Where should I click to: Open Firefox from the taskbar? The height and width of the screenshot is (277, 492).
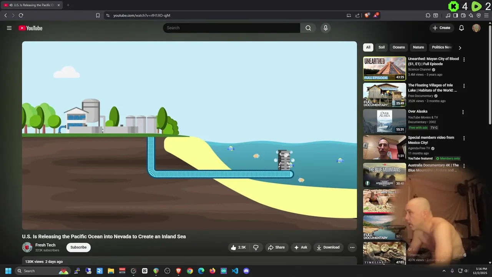coord(212,271)
